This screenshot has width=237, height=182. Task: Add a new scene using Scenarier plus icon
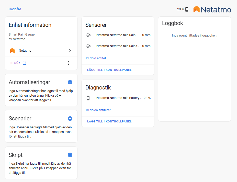click(x=70, y=119)
